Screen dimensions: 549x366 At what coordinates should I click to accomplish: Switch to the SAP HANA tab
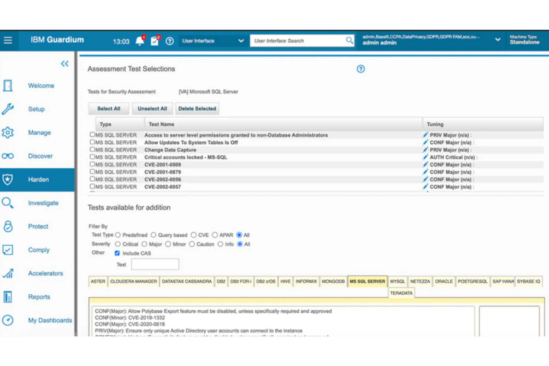503,281
